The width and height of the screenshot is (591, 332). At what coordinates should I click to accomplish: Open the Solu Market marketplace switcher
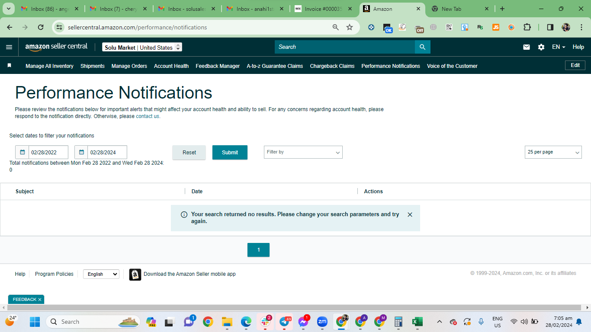click(142, 47)
